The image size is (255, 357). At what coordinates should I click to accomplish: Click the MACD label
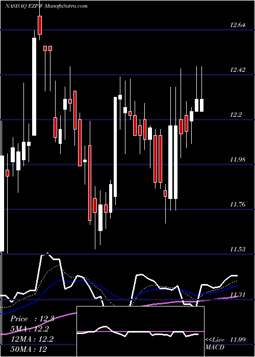click(x=215, y=347)
